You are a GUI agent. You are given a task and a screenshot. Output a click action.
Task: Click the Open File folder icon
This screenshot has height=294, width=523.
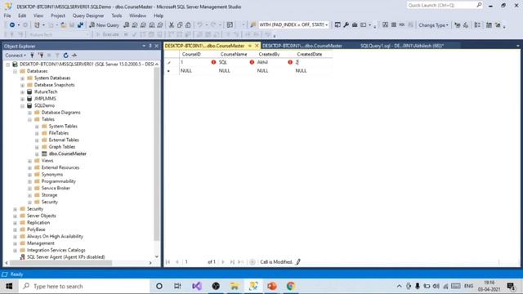coord(64,25)
